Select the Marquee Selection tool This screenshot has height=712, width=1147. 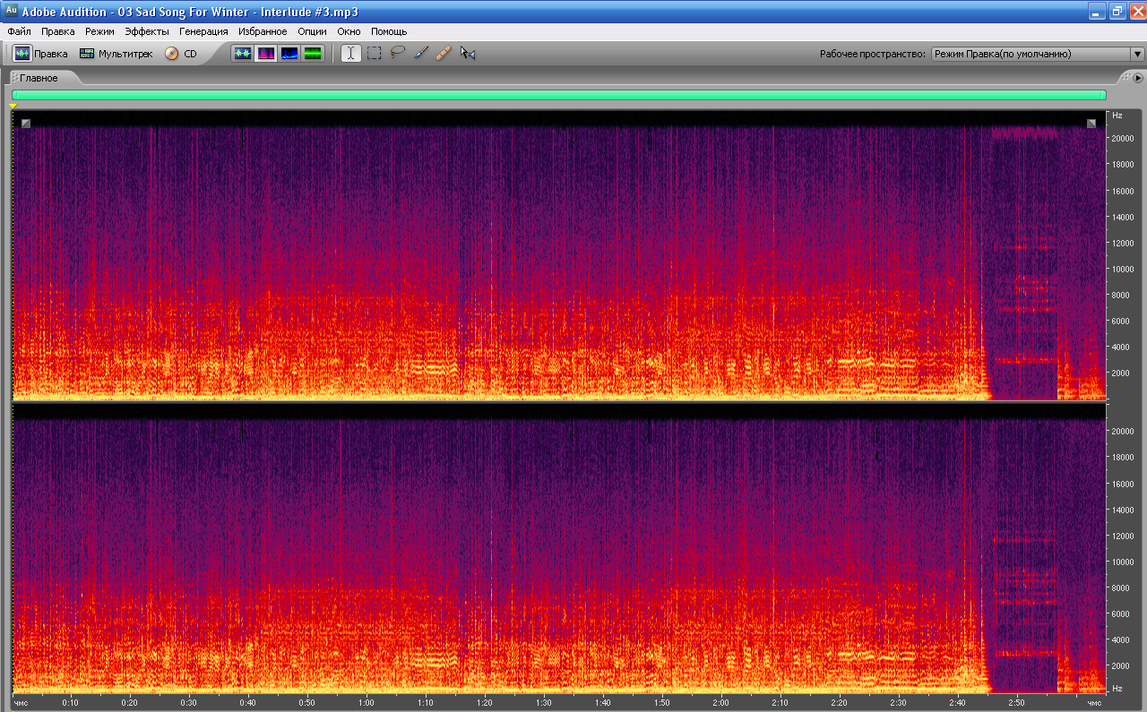[x=375, y=54]
